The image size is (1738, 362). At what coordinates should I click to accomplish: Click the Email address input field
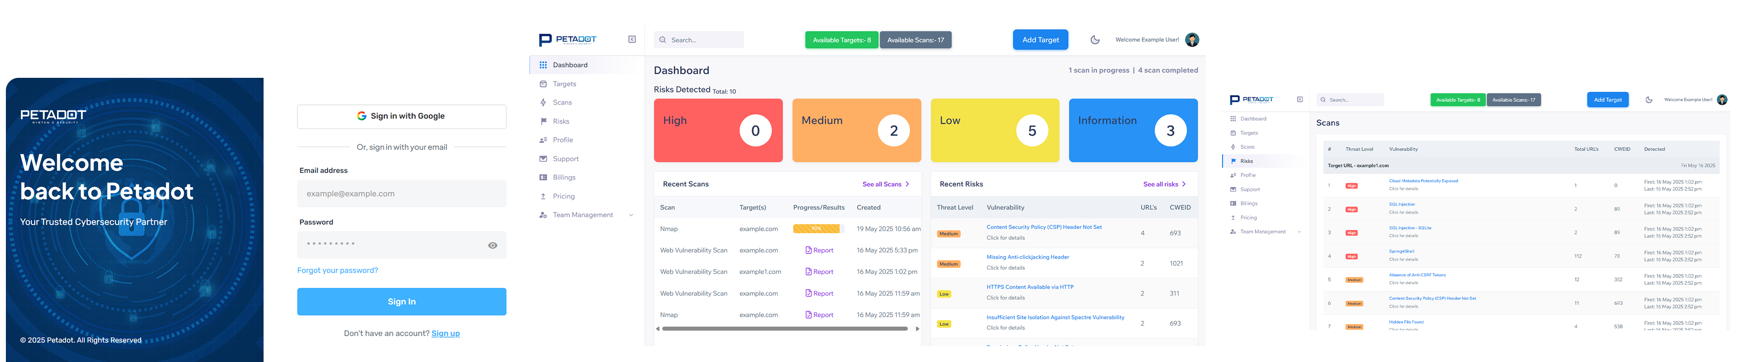[x=401, y=194]
